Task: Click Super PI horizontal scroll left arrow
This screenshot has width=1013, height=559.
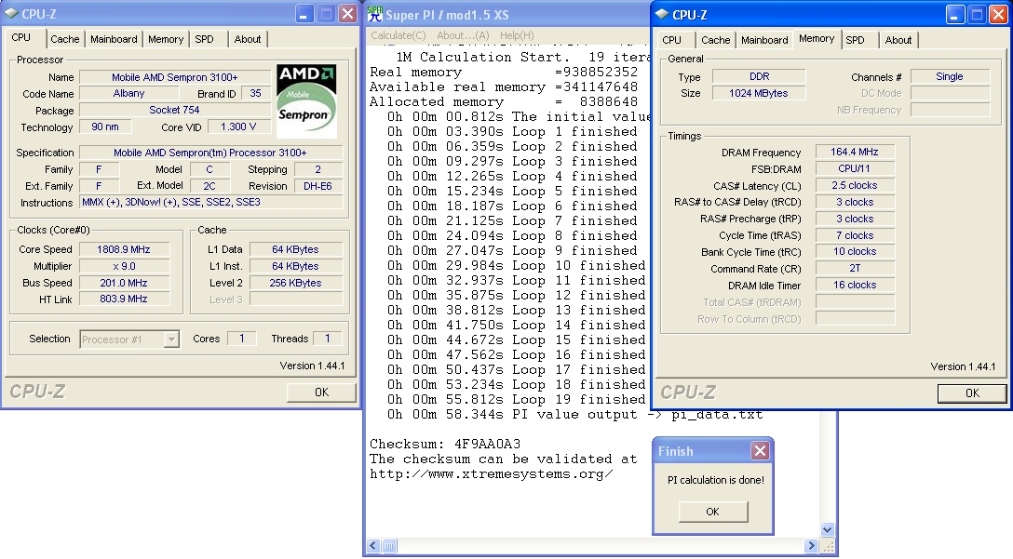Action: click(x=373, y=546)
